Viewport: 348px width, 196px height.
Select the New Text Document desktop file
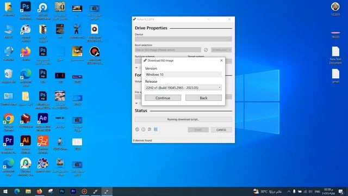pyautogui.click(x=335, y=56)
